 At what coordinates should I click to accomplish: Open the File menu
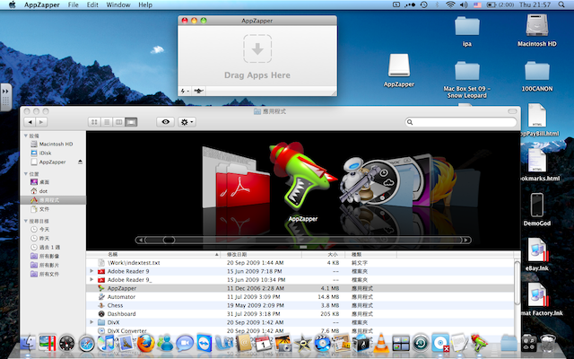pos(74,4)
